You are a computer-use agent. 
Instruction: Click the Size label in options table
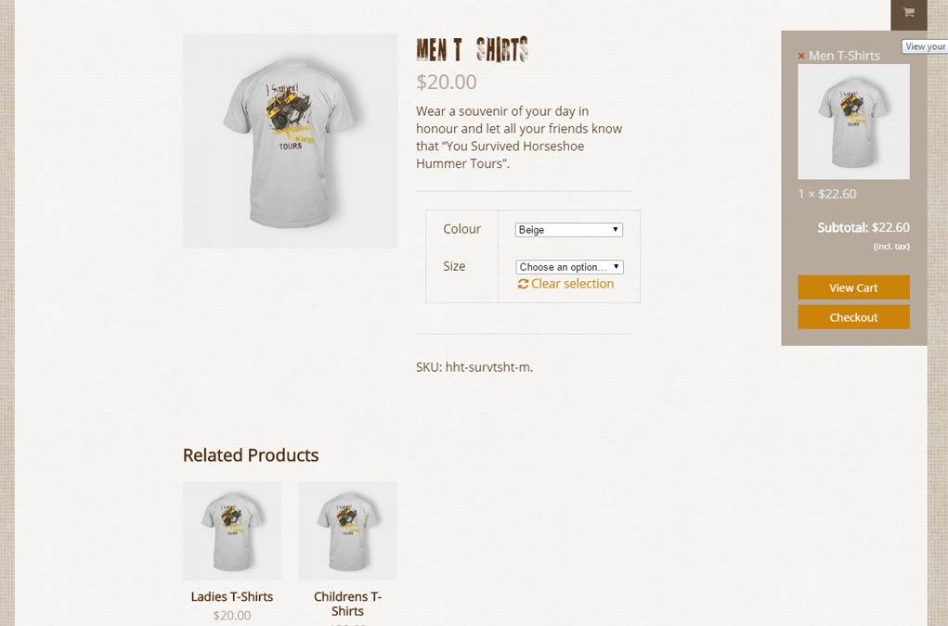click(x=454, y=266)
